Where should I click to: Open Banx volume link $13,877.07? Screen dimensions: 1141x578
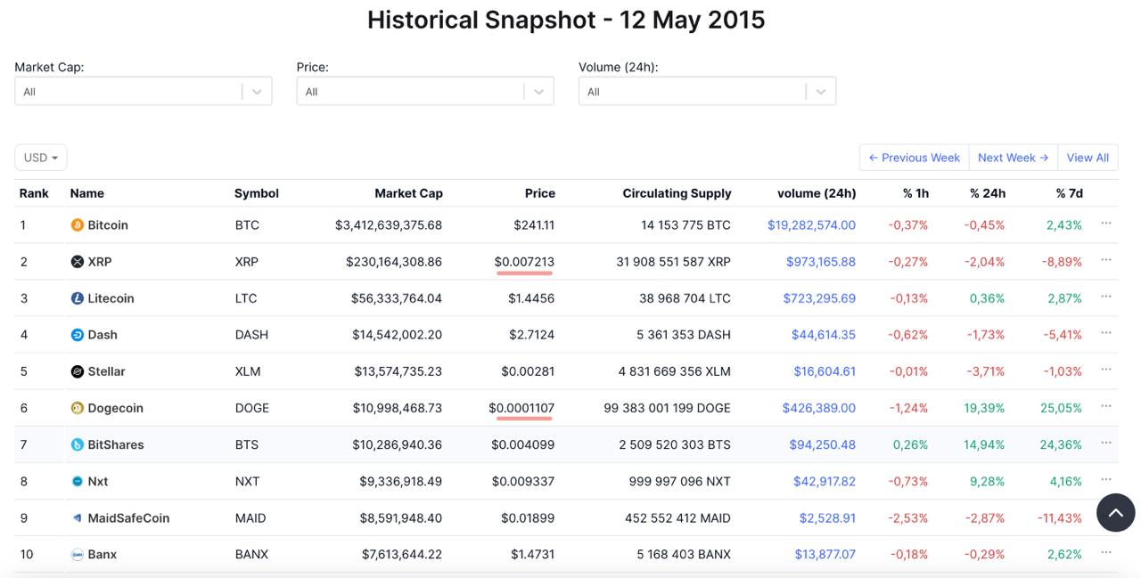pos(825,554)
